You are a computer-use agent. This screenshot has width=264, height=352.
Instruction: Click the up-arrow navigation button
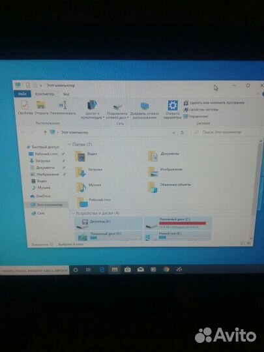[x=45, y=132]
